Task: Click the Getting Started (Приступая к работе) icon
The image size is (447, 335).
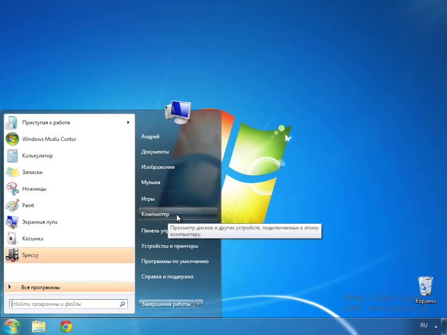Action: click(12, 122)
